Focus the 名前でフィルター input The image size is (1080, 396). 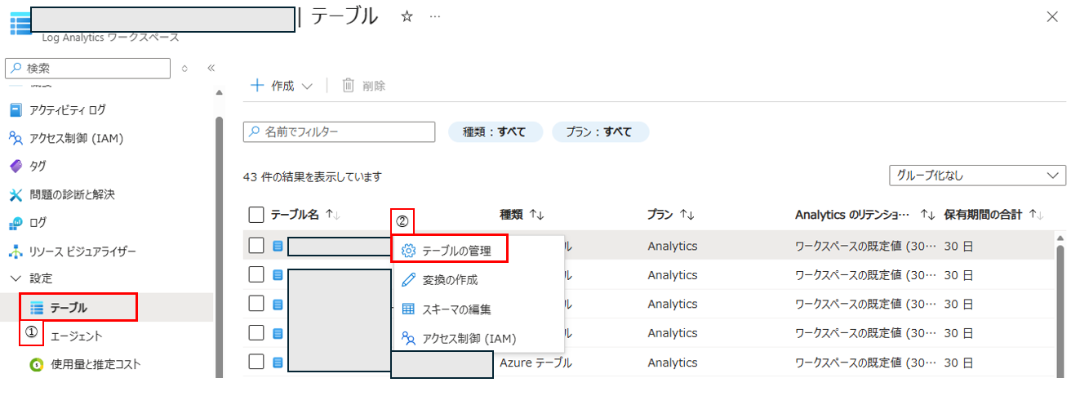[340, 131]
